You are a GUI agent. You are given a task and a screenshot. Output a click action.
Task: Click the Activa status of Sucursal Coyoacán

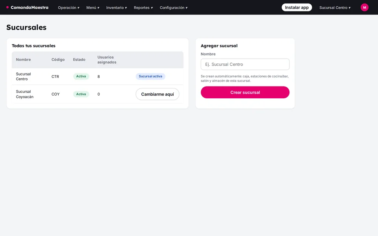pyautogui.click(x=81, y=94)
